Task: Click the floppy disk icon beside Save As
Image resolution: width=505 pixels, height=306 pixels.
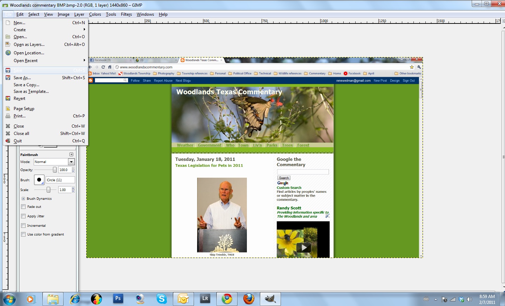Action: coord(8,78)
